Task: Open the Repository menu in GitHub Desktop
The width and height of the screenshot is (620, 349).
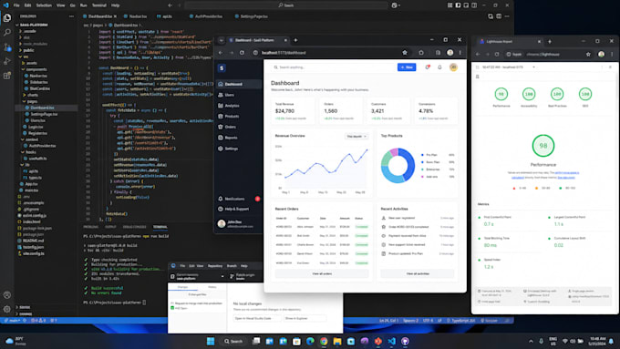Action: 215,266
